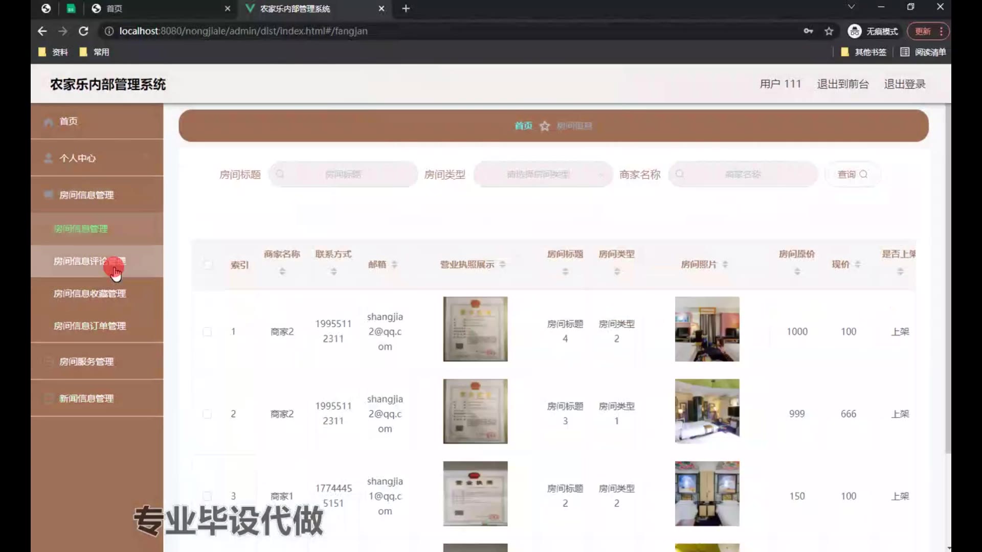The height and width of the screenshot is (552, 982).
Task: Check the checkbox for row 2
Action: (207, 414)
